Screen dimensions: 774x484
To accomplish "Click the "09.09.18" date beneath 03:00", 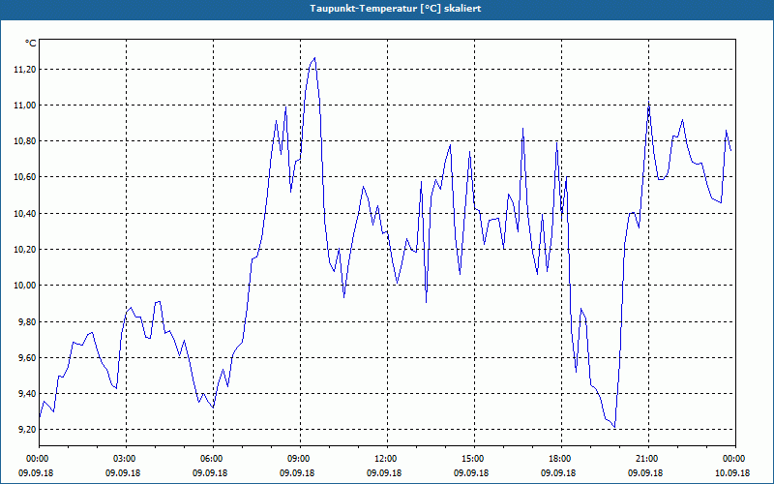I will coord(123,472).
